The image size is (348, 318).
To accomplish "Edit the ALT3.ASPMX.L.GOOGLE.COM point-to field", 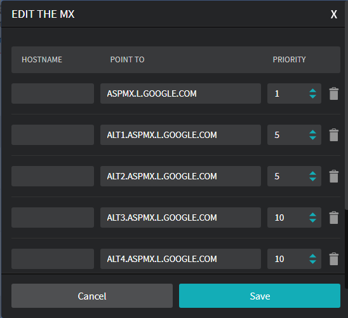I will tap(180, 218).
